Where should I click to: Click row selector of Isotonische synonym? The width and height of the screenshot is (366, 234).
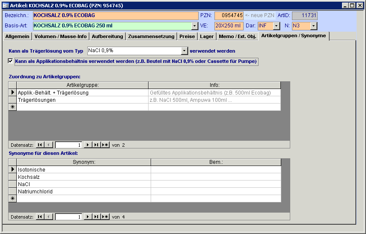click(x=12, y=169)
